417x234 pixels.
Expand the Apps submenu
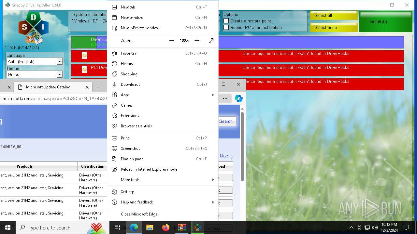(163, 95)
